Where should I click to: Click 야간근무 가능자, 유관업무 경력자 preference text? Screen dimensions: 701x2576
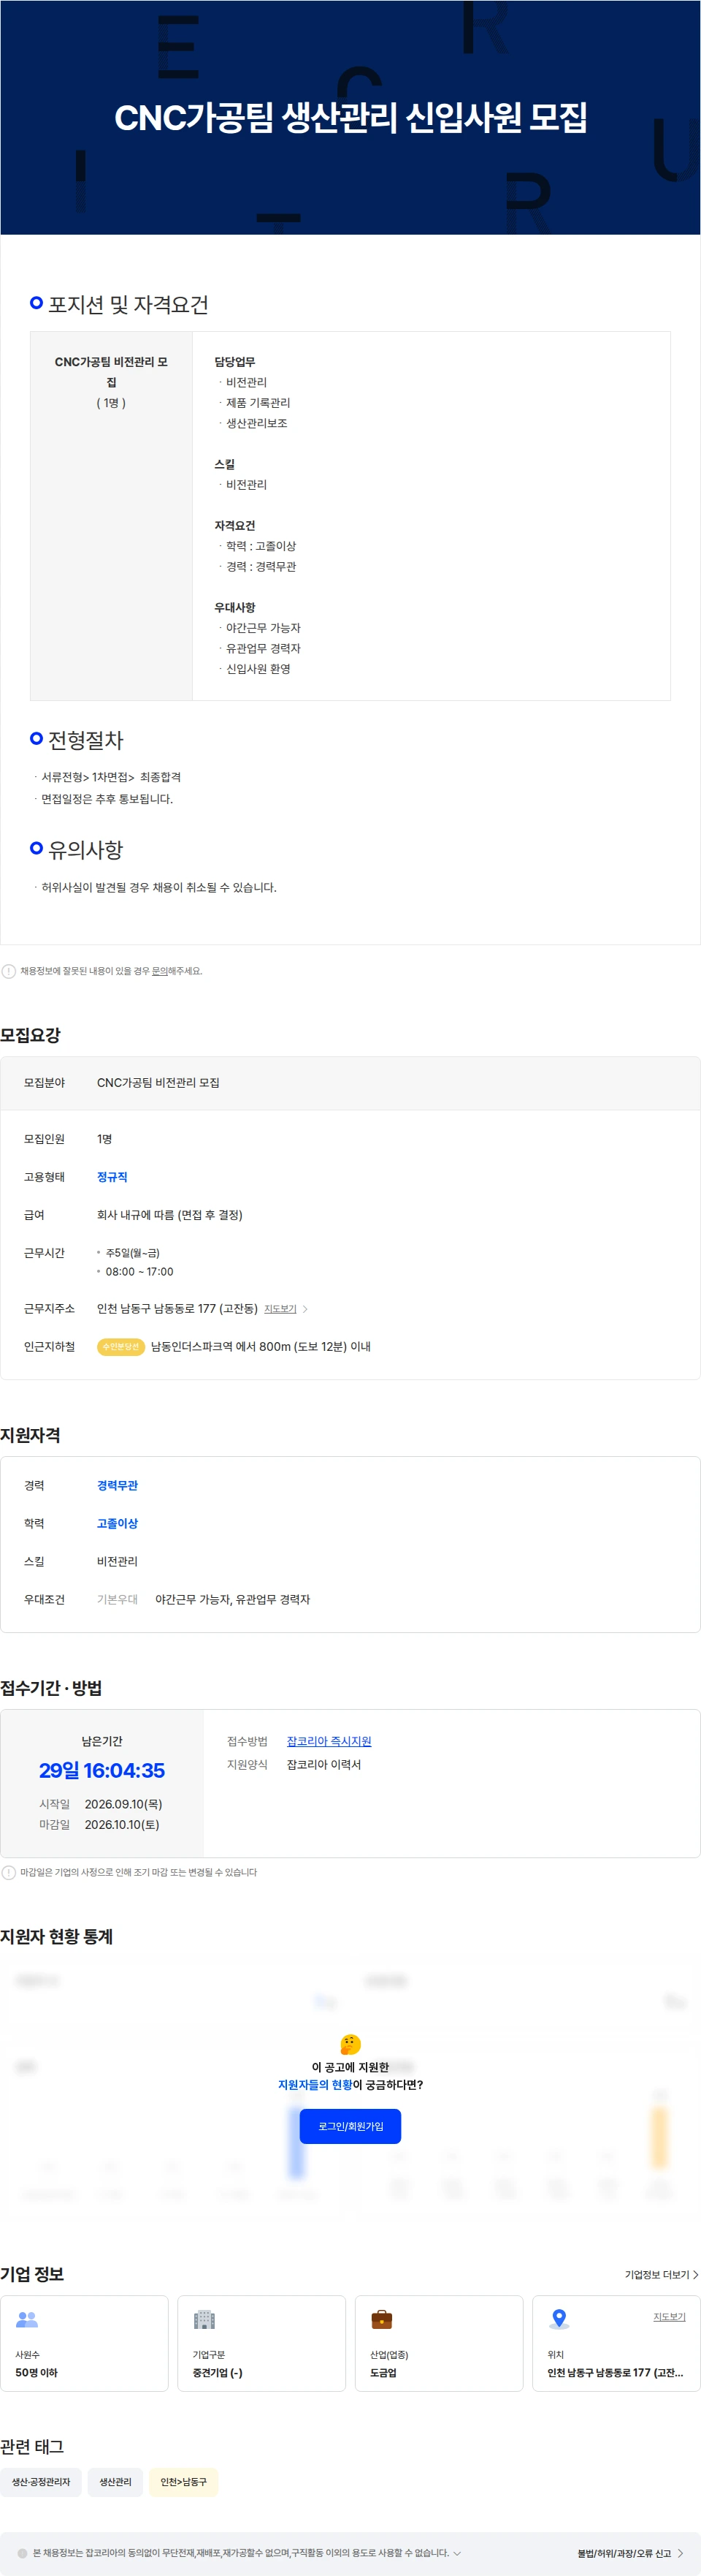[233, 1600]
